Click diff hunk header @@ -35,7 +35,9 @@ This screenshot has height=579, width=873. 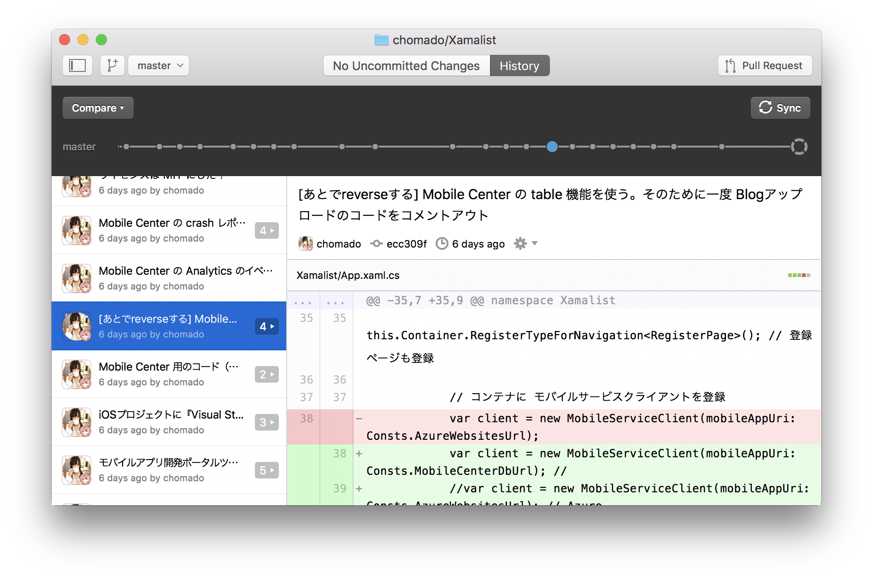[x=491, y=301]
